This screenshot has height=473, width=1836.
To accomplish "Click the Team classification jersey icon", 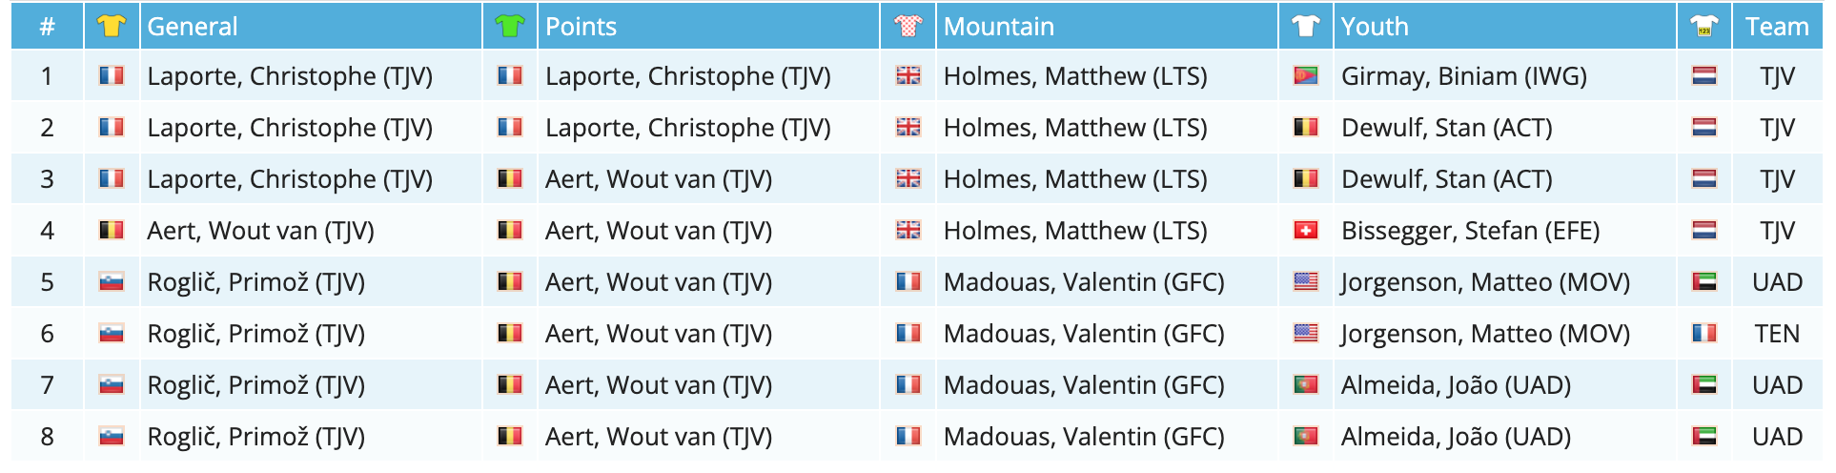I will pyautogui.click(x=1704, y=27).
